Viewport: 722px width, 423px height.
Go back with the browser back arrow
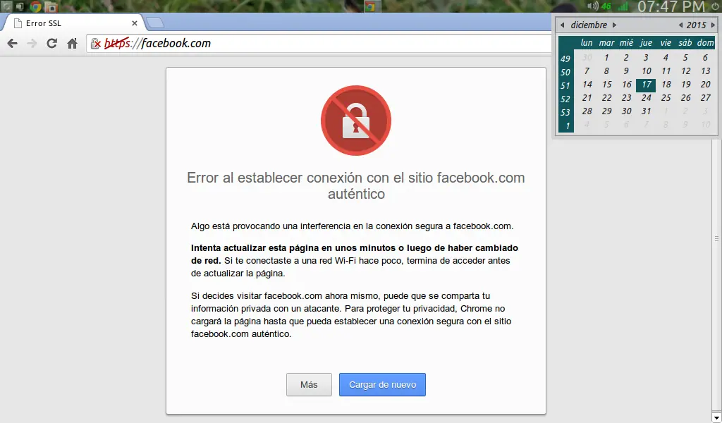[13, 43]
